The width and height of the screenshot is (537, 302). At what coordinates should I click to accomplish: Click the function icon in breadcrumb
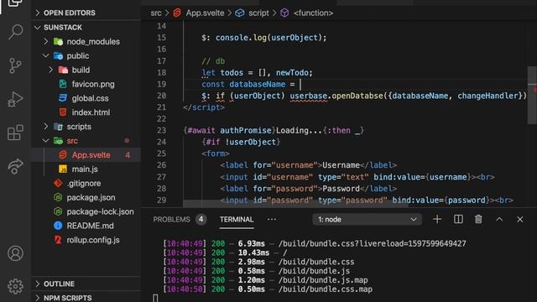pos(284,13)
